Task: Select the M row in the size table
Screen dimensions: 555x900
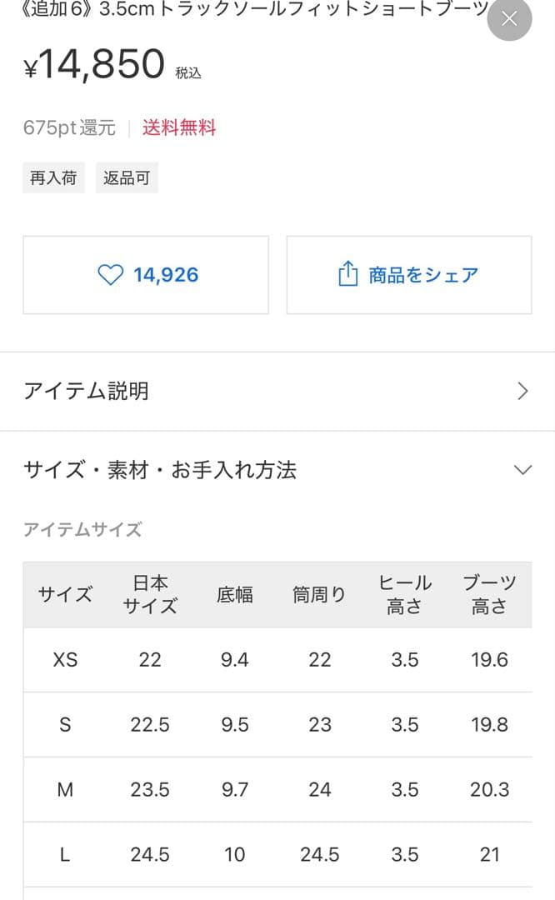Action: point(277,789)
